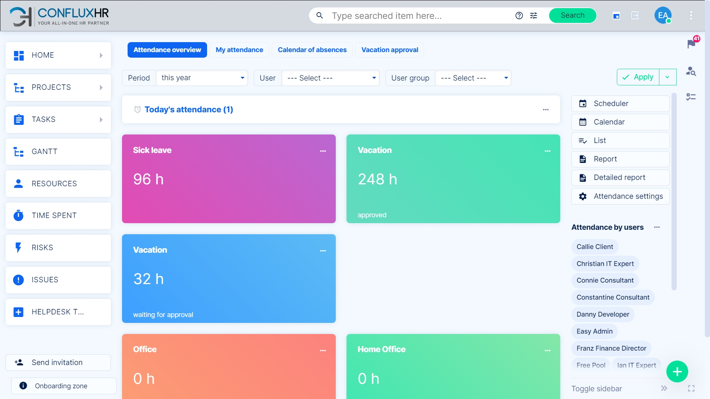Open Attendance by users options dots

pos(657,227)
